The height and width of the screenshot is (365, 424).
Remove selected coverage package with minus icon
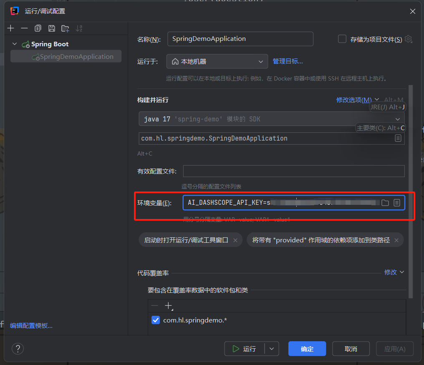tap(155, 306)
